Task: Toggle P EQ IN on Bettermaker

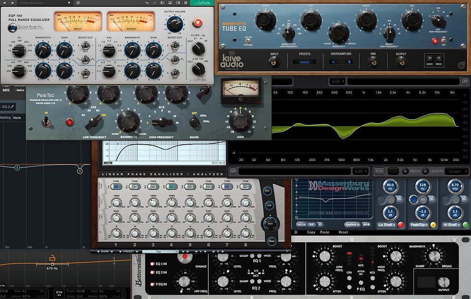Action: [x=152, y=284]
